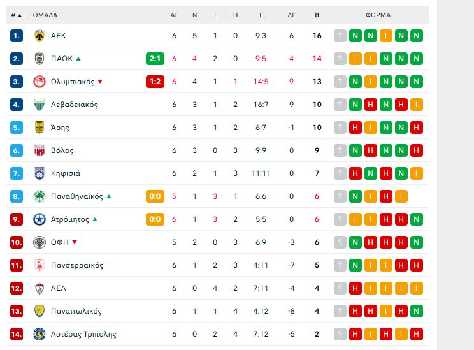Click the ΠΑΟΚ team crest icon
The width and height of the screenshot is (474, 350).
pos(39,59)
